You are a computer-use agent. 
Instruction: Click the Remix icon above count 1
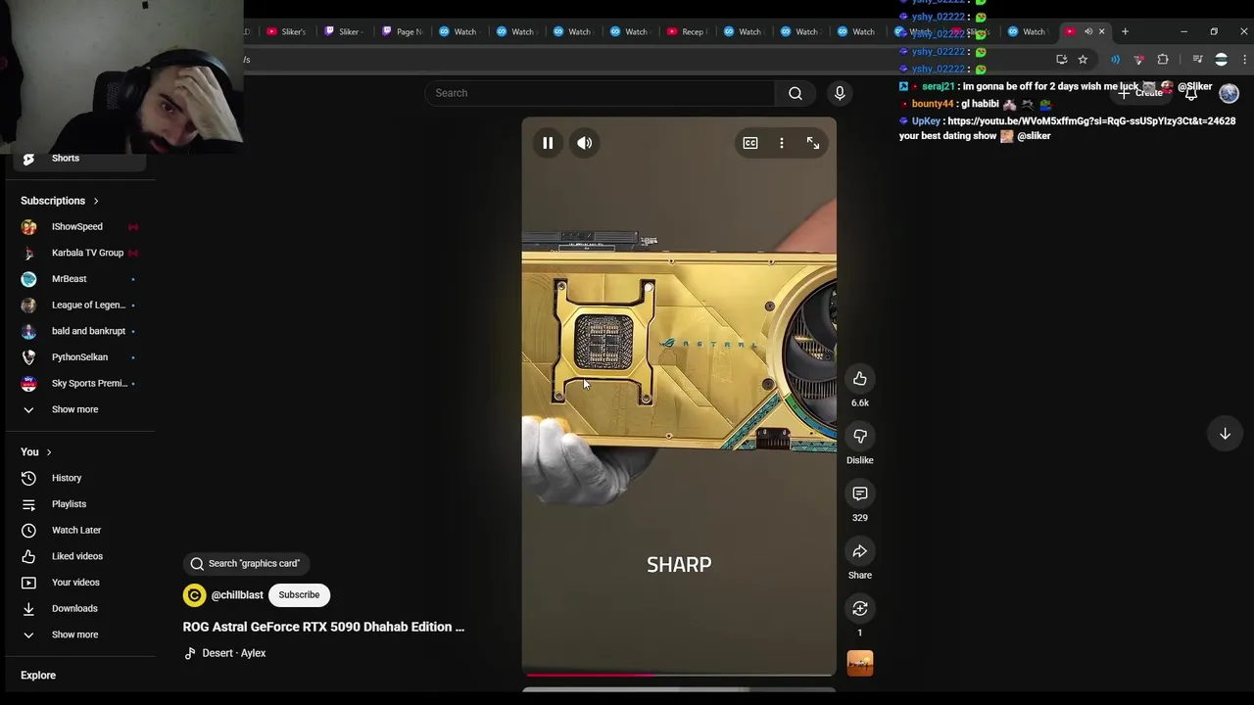(x=860, y=609)
